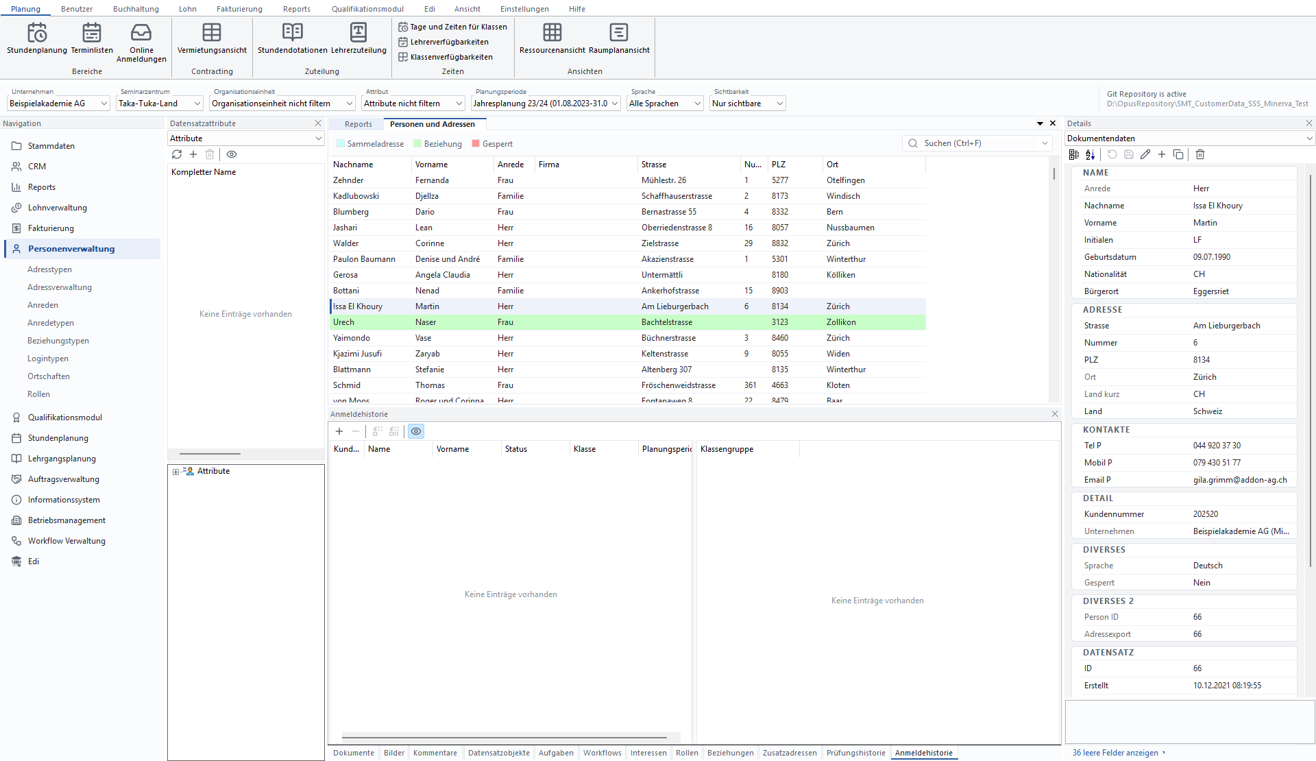Open the Unternehmen dropdown
This screenshot has height=761, width=1316.
[58, 104]
